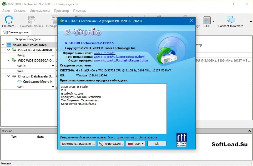
Task: Click the Регистрация button
Action: tap(111, 144)
